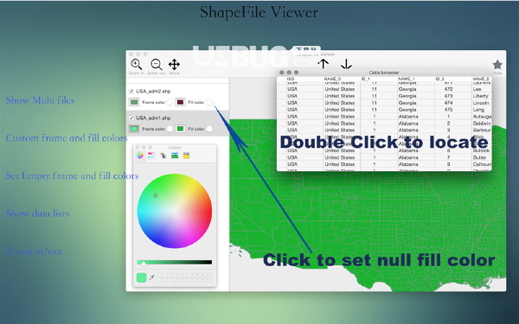Open frame color well of USA_adm1.shp
The width and height of the screenshot is (519, 324).
point(134,129)
